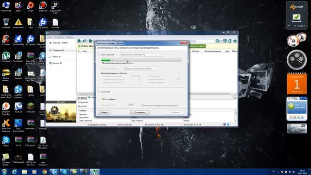Select Feeds in the uTorrent sidebar

click(57, 56)
